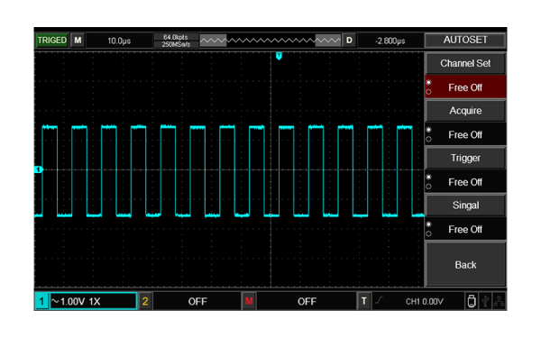The width and height of the screenshot is (541, 338).
Task: Click the network connection status icon
Action: [499, 301]
